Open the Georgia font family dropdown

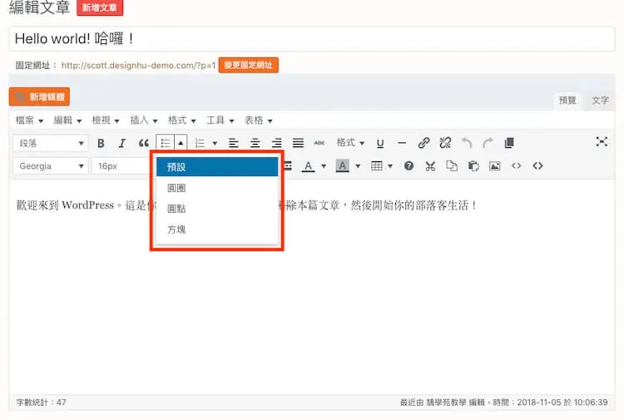pos(51,166)
